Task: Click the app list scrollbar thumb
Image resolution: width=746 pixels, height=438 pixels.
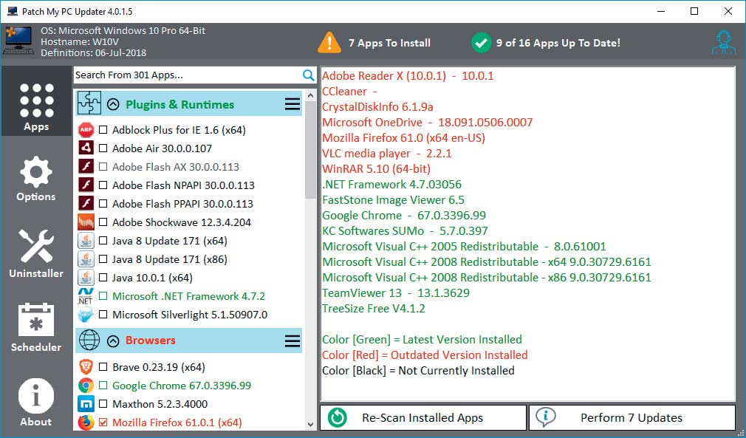Action: pos(311,150)
